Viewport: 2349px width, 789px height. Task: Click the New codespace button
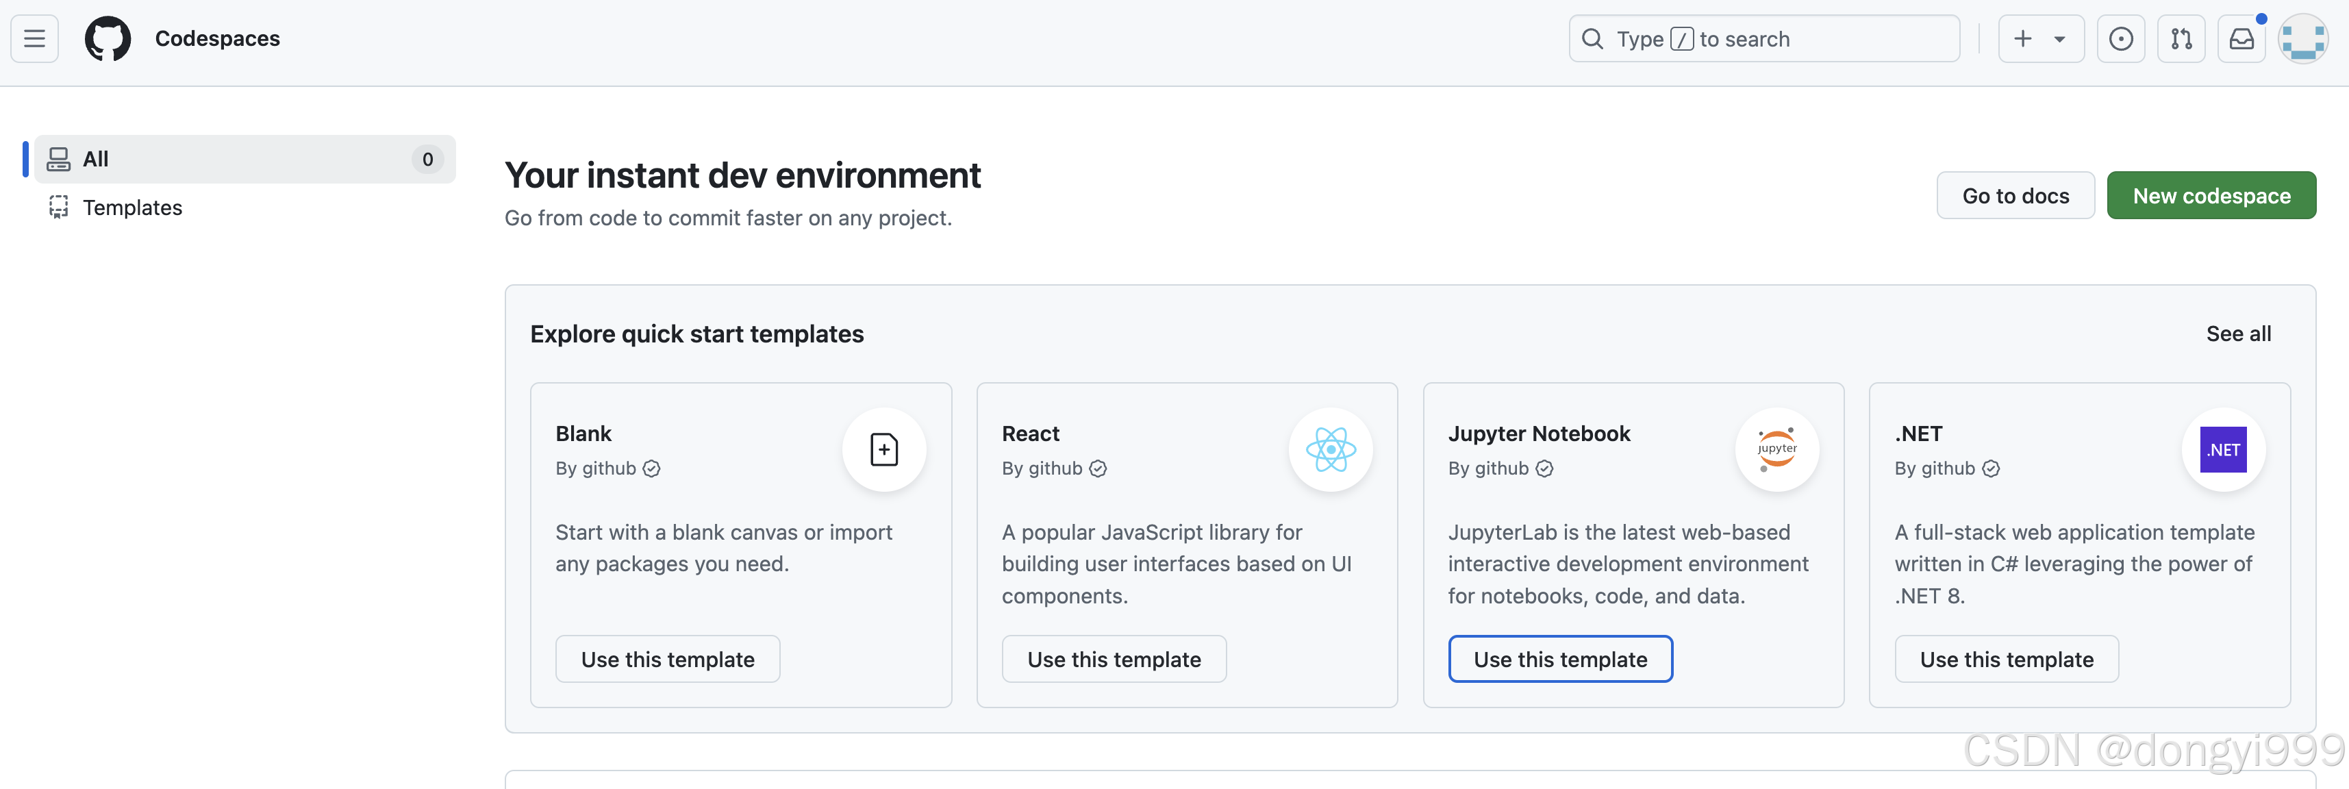[2211, 195]
